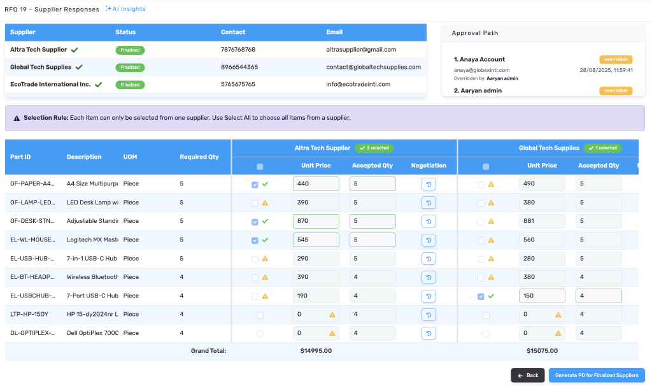Click warning icon in LTP-HP-15DY Altra unit price
The image size is (652, 386).
[332, 315]
